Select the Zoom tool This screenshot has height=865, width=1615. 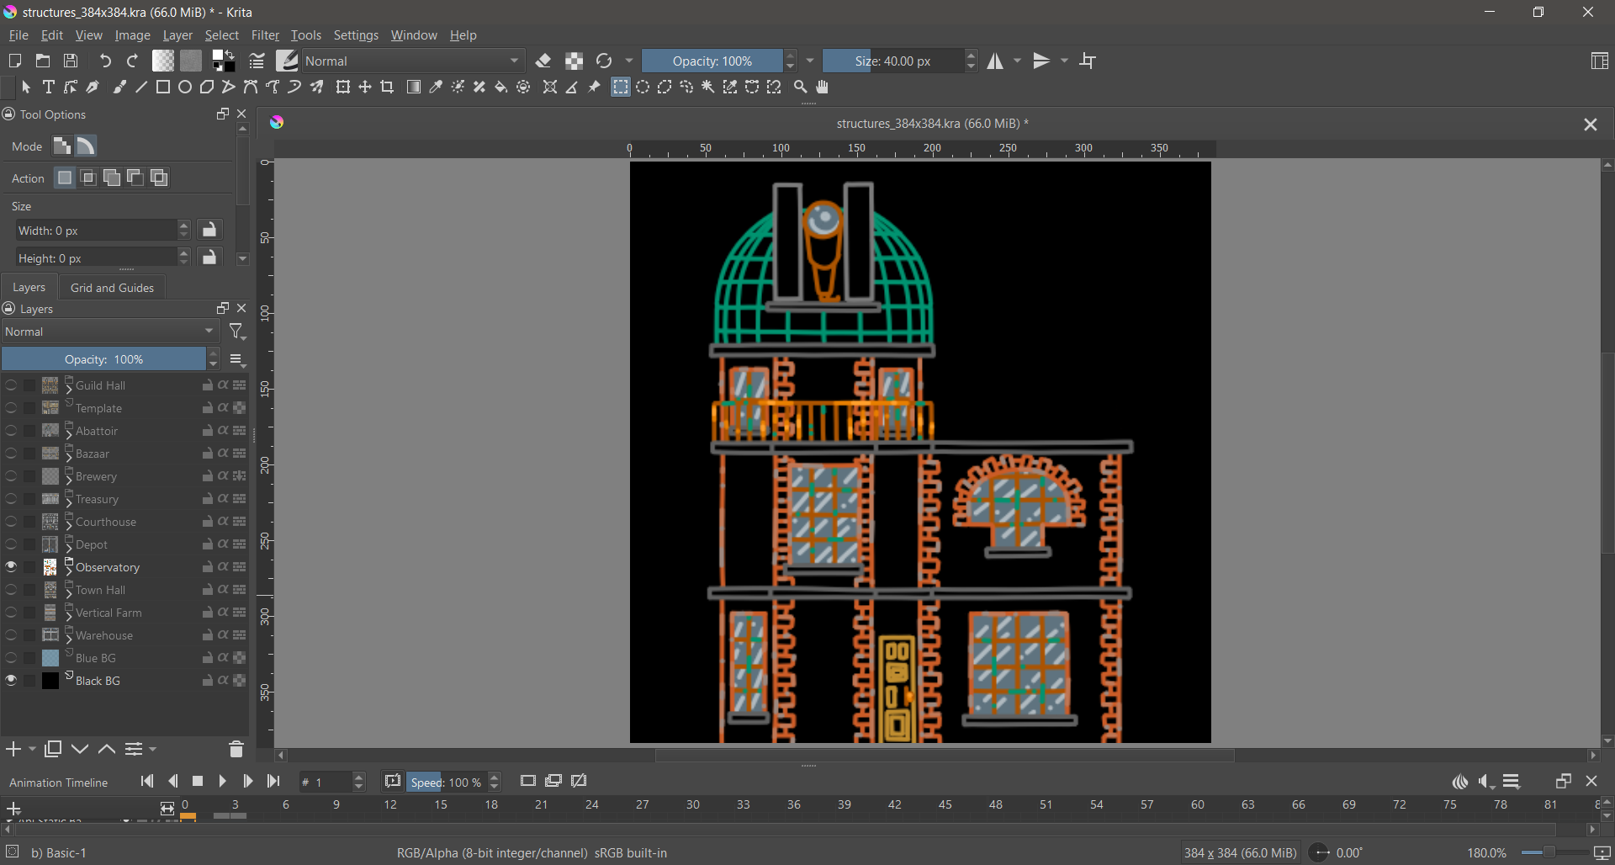click(x=801, y=88)
